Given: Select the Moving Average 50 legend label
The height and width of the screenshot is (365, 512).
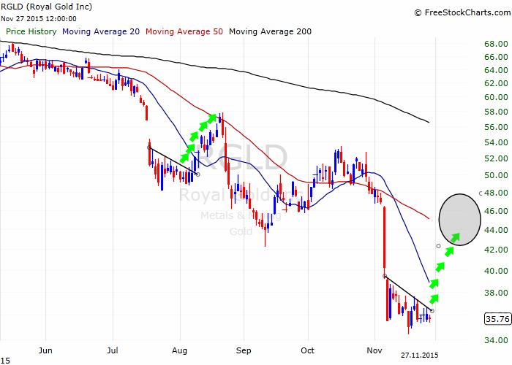Looking at the screenshot, I should (x=184, y=31).
